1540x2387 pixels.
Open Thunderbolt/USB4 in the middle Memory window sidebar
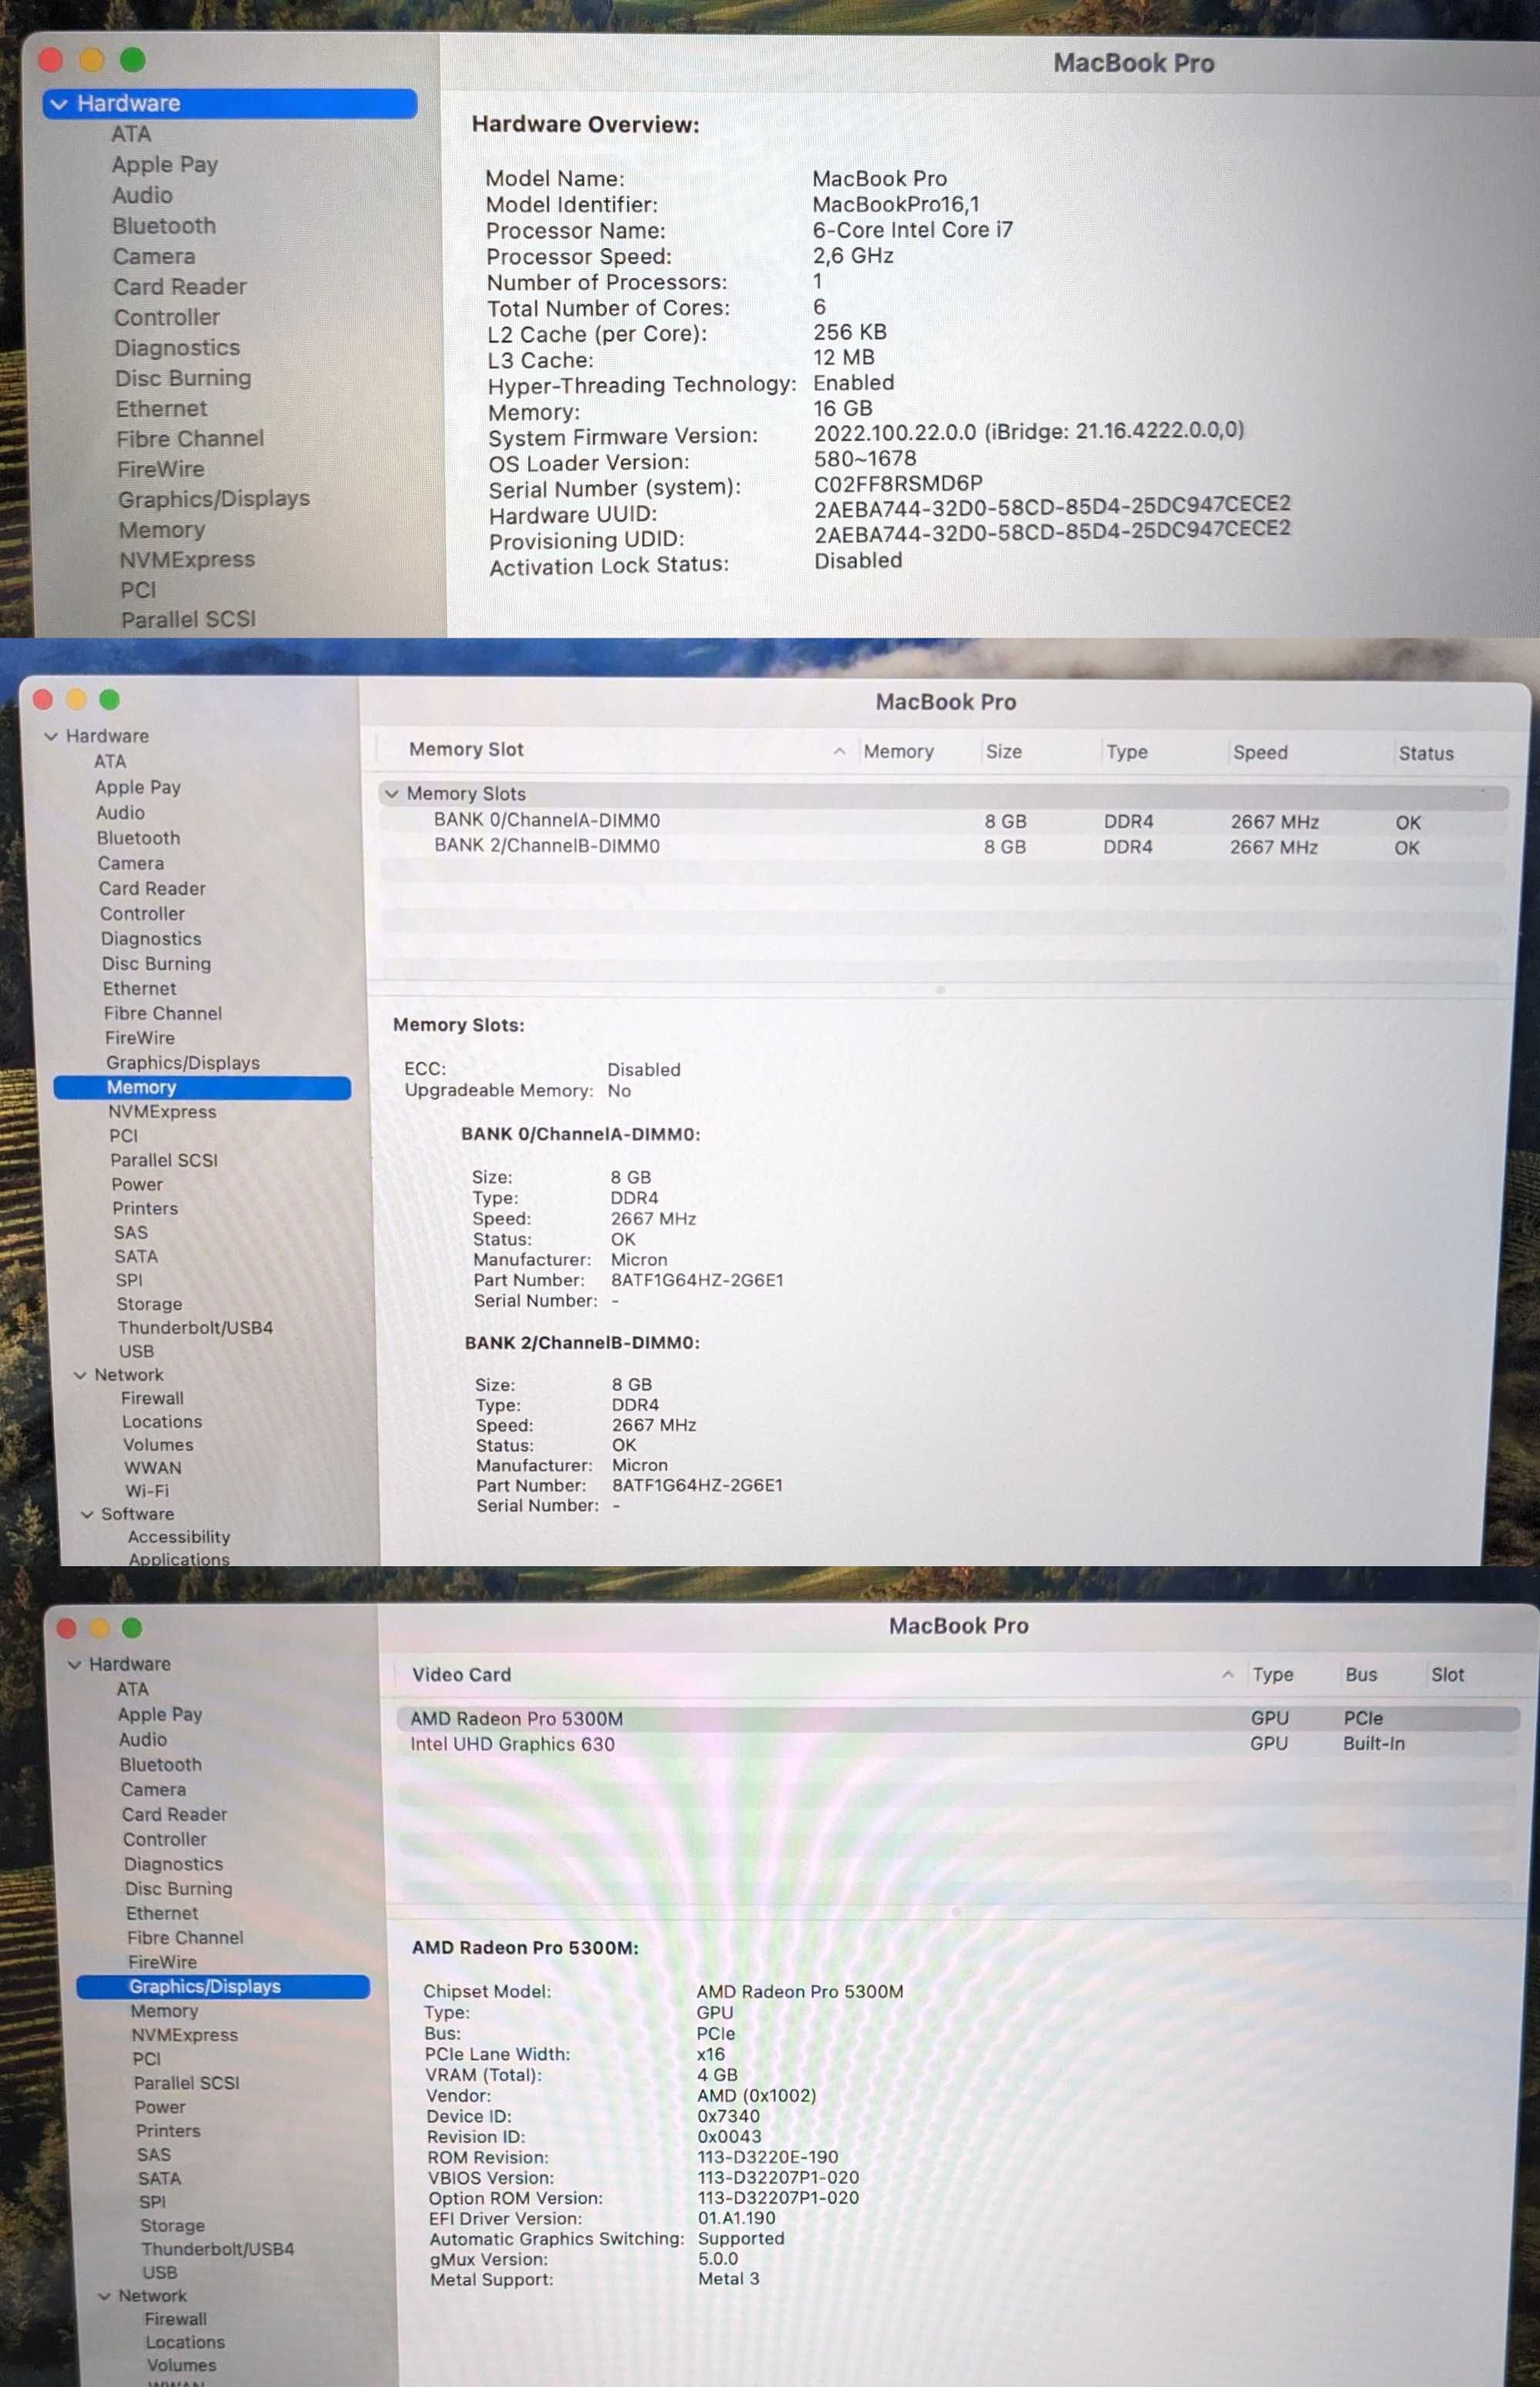[195, 1328]
